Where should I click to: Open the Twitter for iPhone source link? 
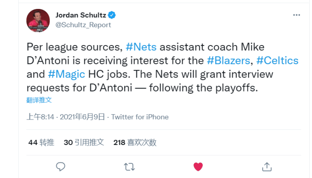[140, 117]
